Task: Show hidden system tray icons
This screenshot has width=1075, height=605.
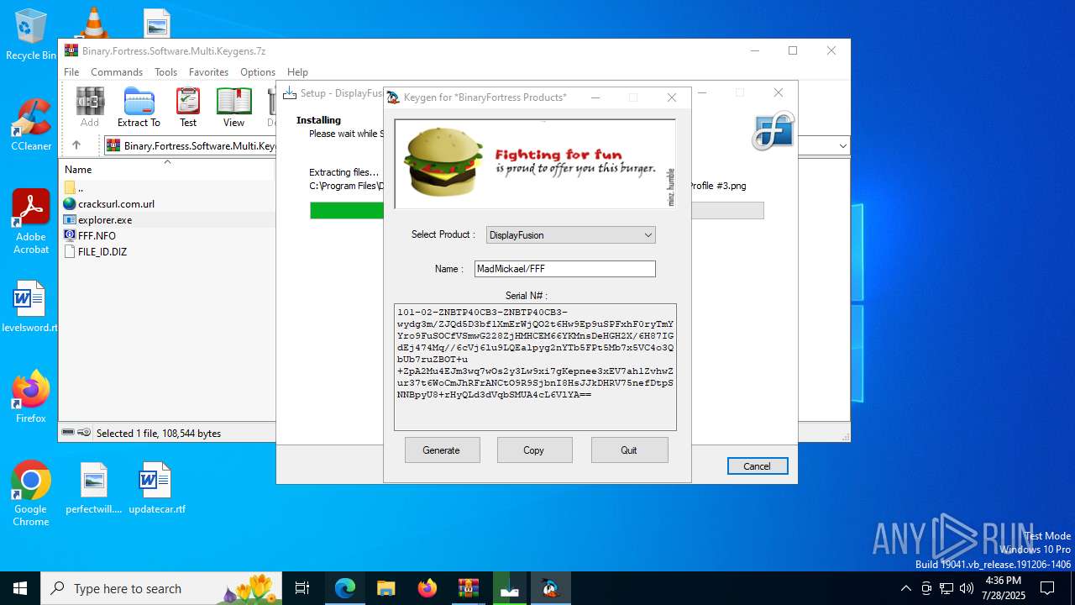Action: coord(905,588)
